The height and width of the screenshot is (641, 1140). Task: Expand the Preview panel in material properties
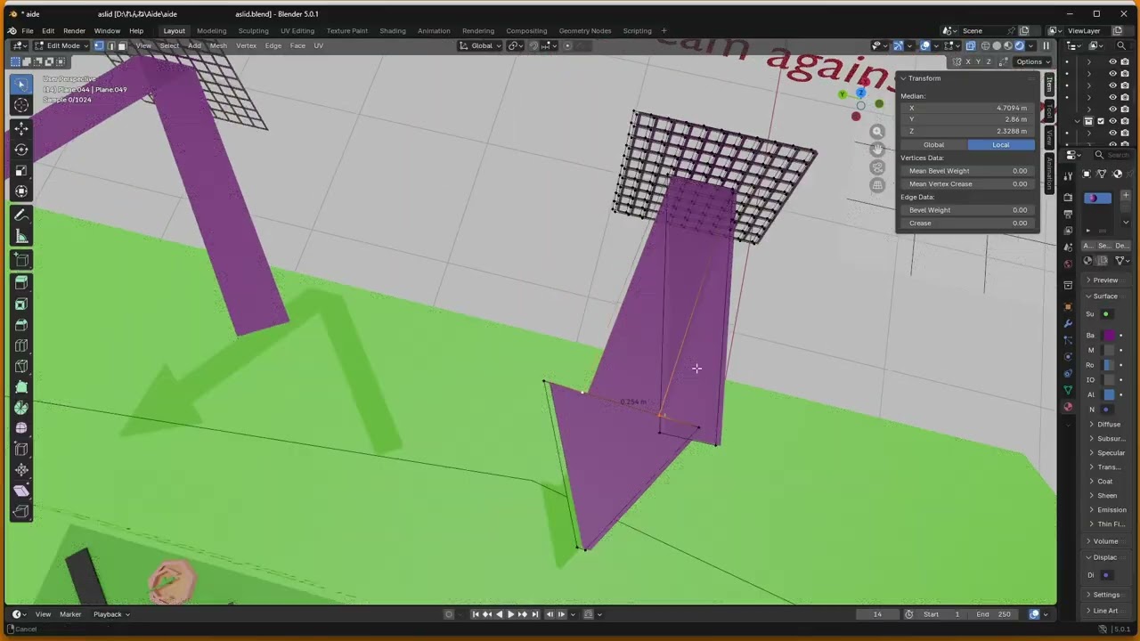1104,280
